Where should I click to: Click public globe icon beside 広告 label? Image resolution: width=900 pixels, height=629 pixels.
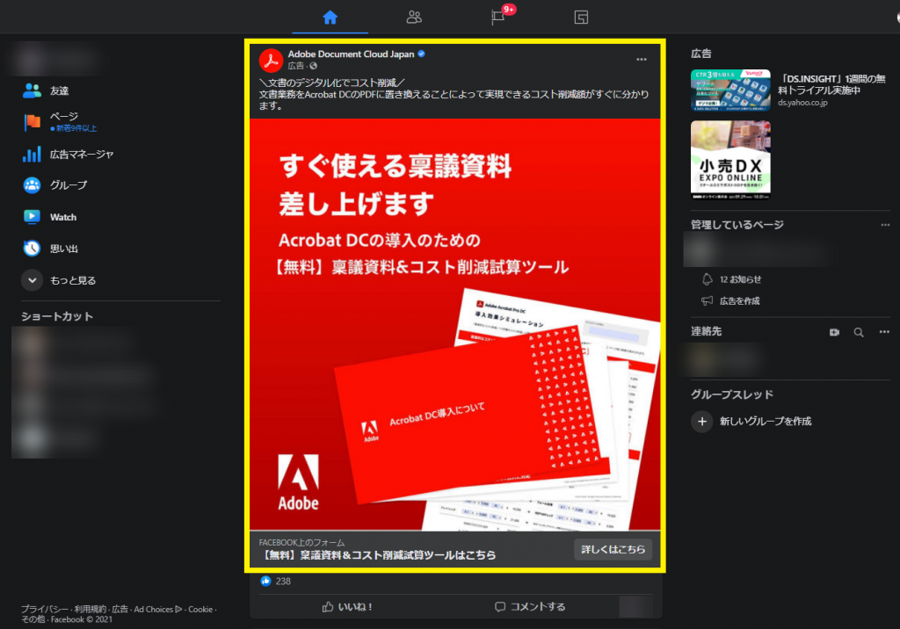(x=314, y=66)
